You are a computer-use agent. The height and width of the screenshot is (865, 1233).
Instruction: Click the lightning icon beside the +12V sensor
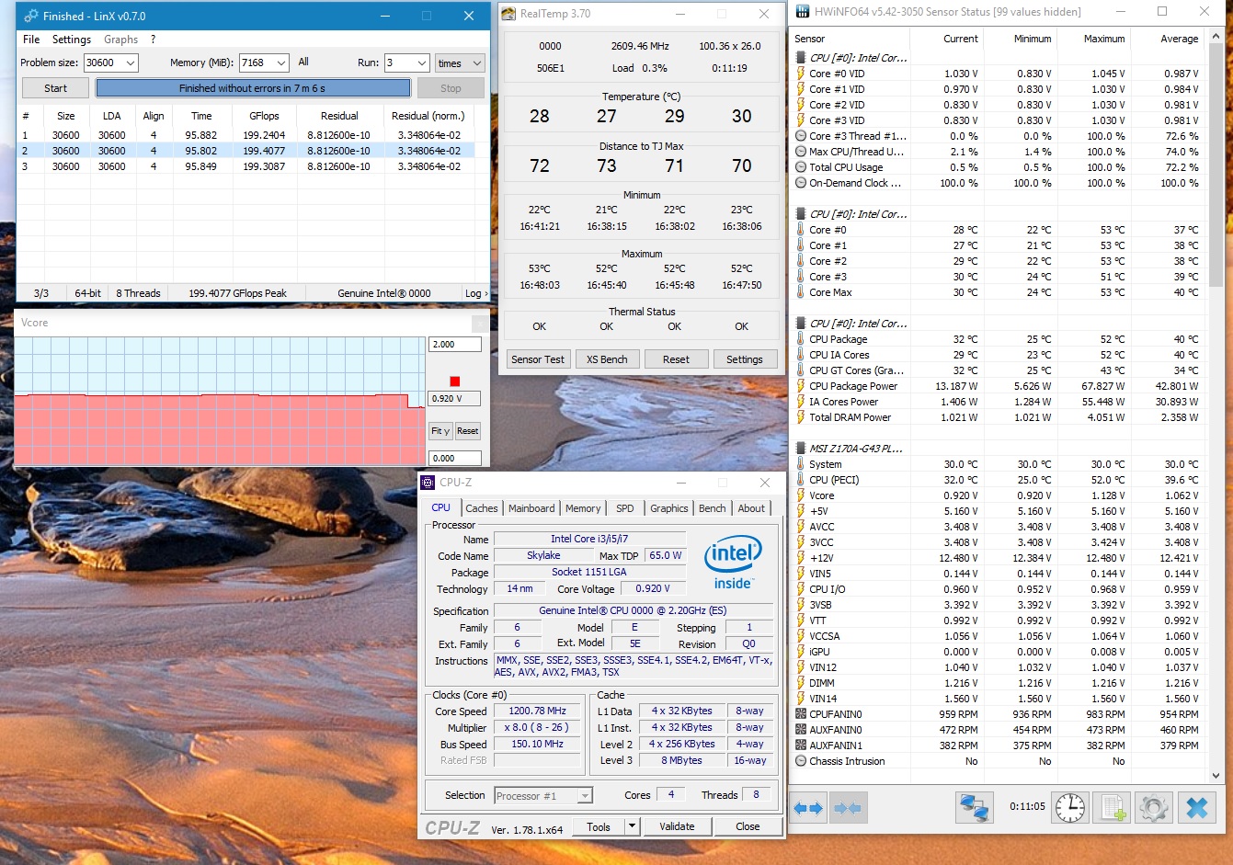(x=800, y=558)
